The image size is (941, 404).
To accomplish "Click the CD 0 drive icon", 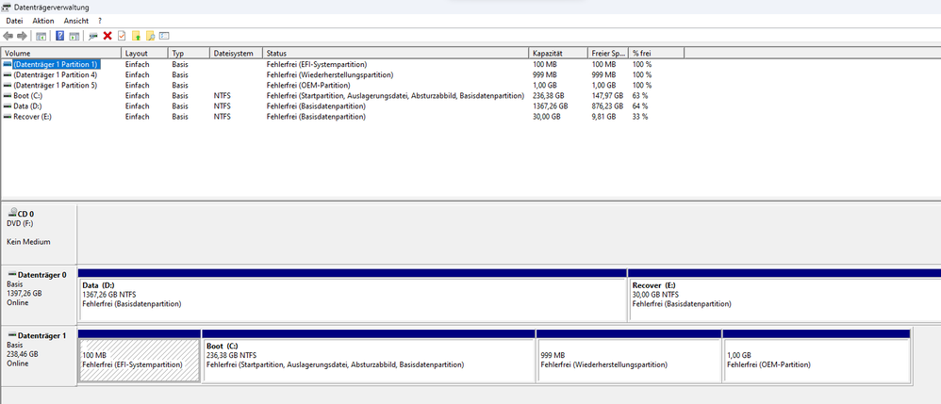I will point(12,212).
